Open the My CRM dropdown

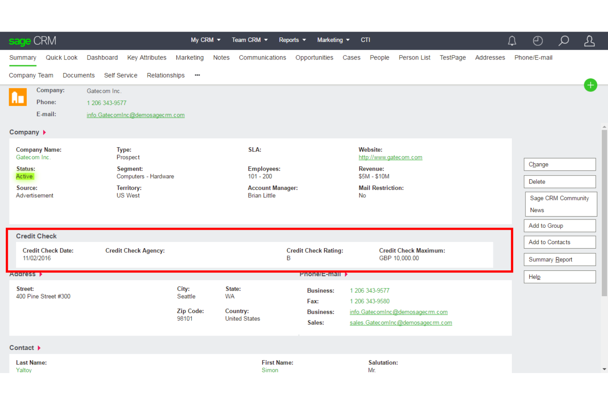coord(205,40)
